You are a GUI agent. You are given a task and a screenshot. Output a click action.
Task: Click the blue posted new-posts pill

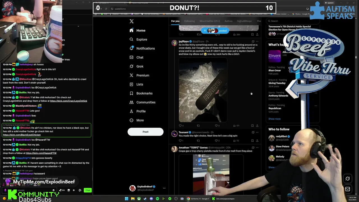tap(215, 31)
